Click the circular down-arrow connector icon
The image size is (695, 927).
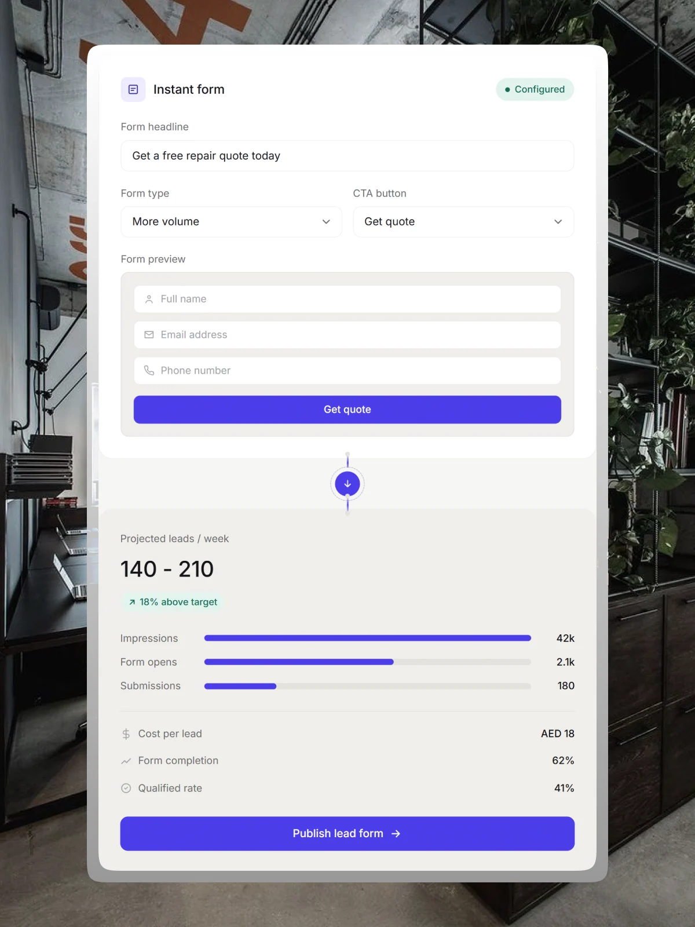coord(348,484)
